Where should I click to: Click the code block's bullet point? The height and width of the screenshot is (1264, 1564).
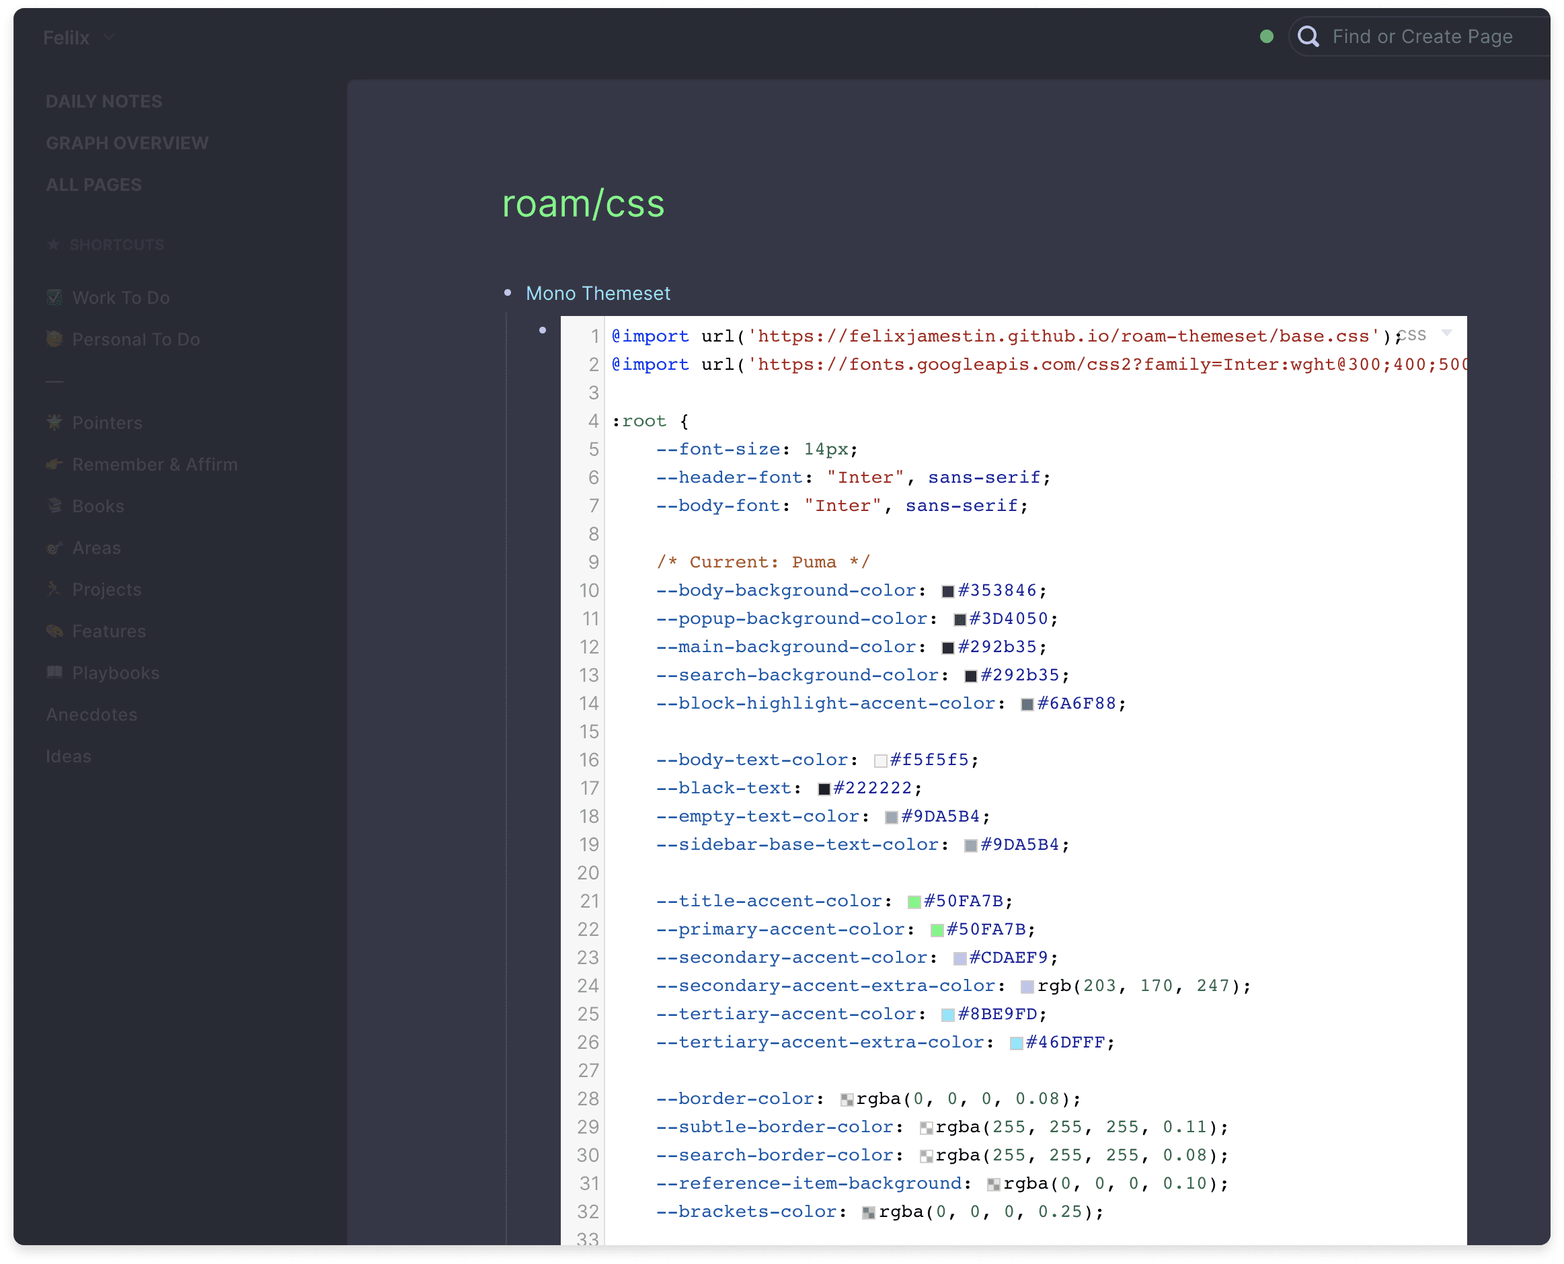pyautogui.click(x=543, y=331)
